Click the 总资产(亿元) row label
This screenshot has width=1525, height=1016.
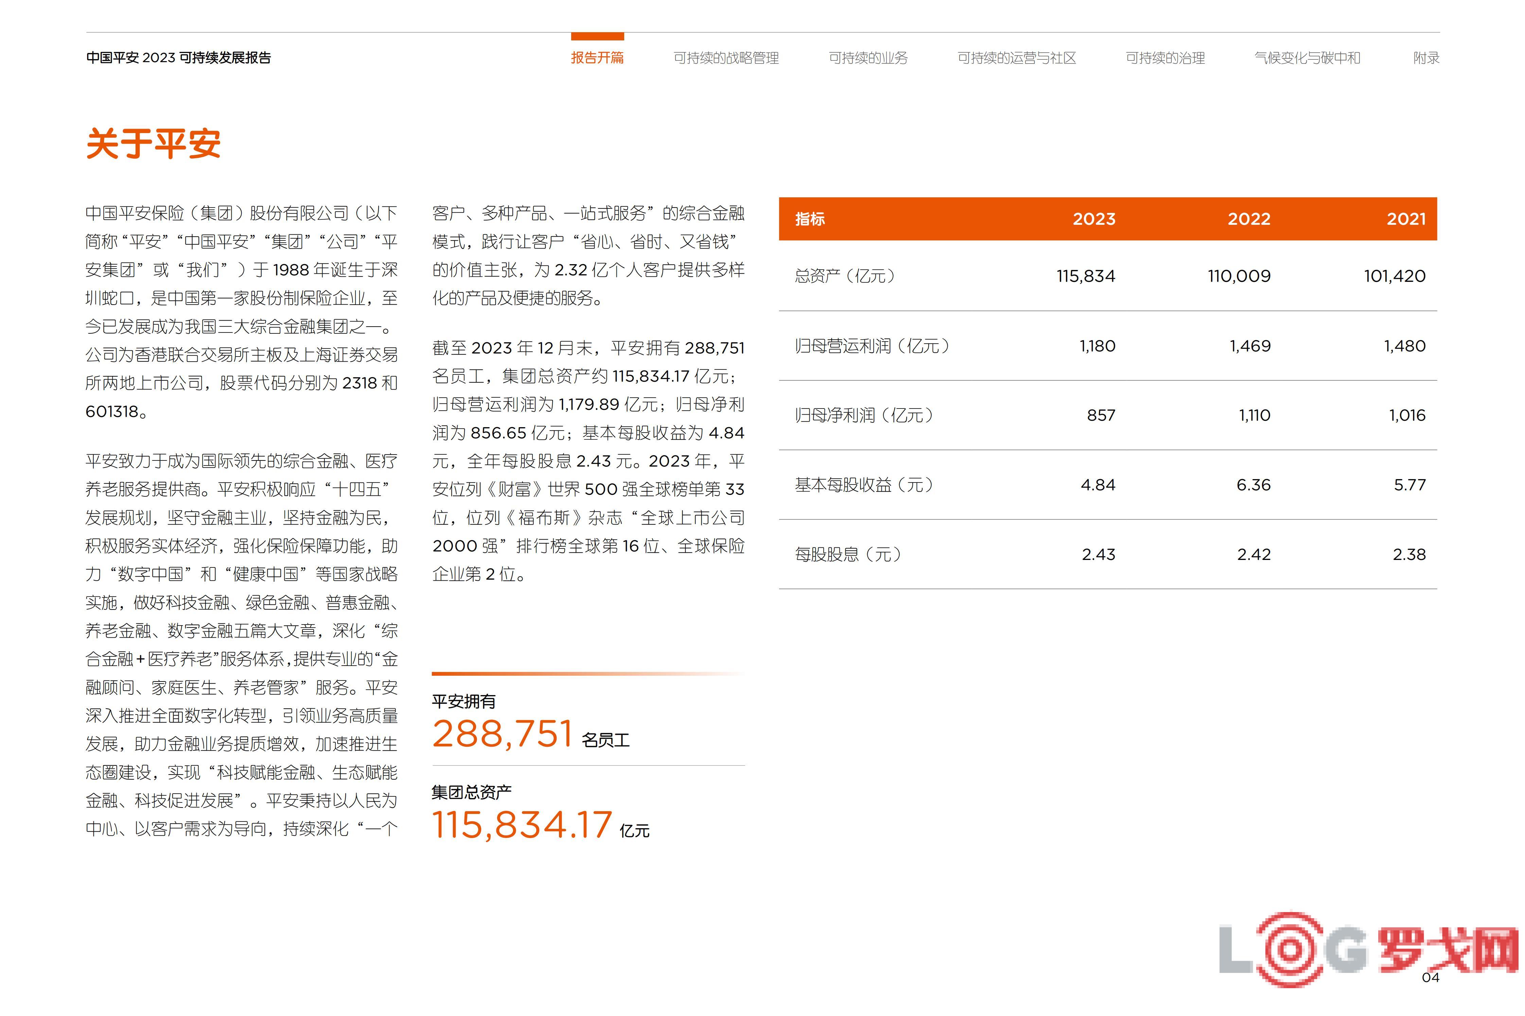pos(845,276)
